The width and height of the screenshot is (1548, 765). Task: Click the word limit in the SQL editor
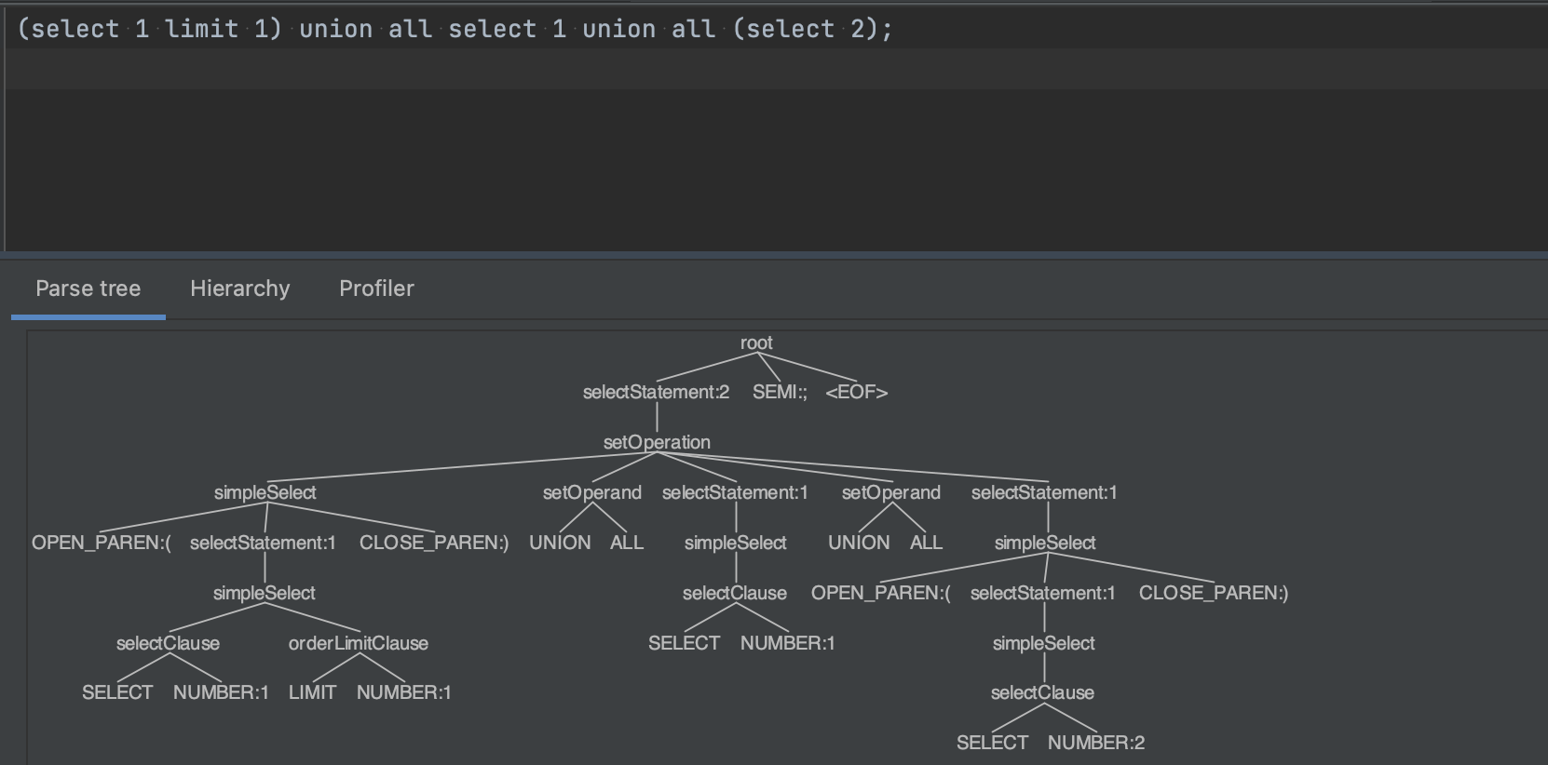pyautogui.click(x=202, y=29)
